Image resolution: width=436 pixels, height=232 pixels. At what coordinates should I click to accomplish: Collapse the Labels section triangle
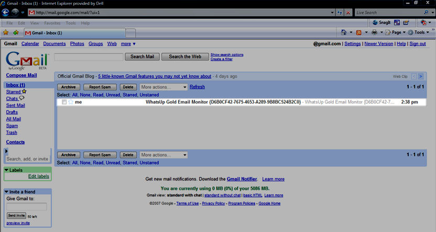pyautogui.click(x=6, y=170)
